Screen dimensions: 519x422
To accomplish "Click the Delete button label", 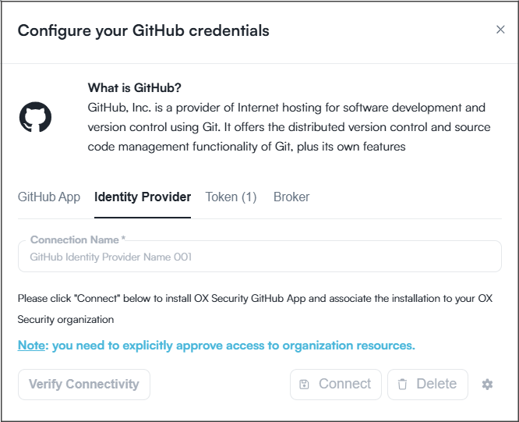I will tap(436, 384).
